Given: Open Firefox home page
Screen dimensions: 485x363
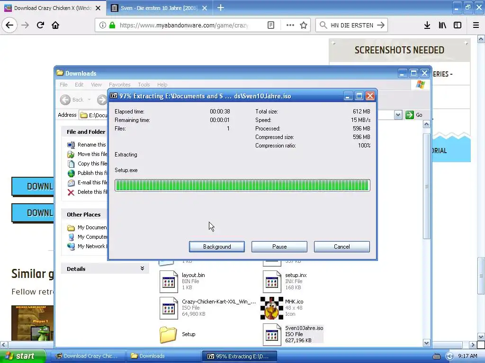Looking at the screenshot, I should 55,26.
